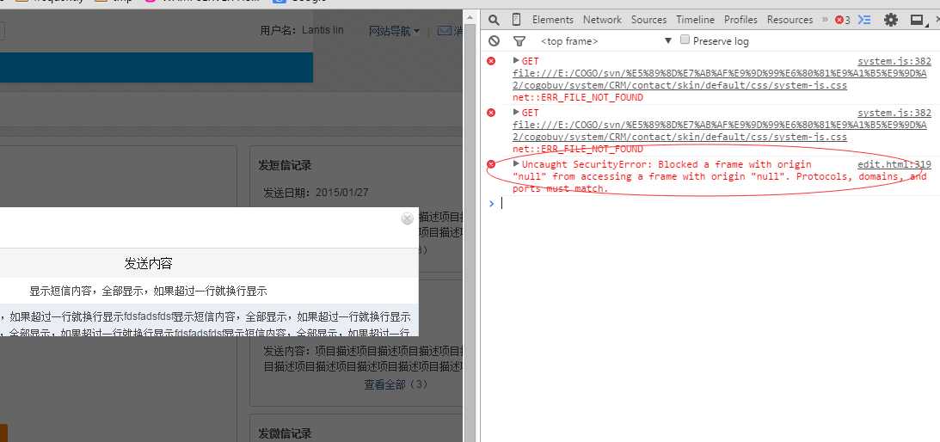This screenshot has width=940, height=442.
Task: Open the Sources tab
Action: coord(648,20)
